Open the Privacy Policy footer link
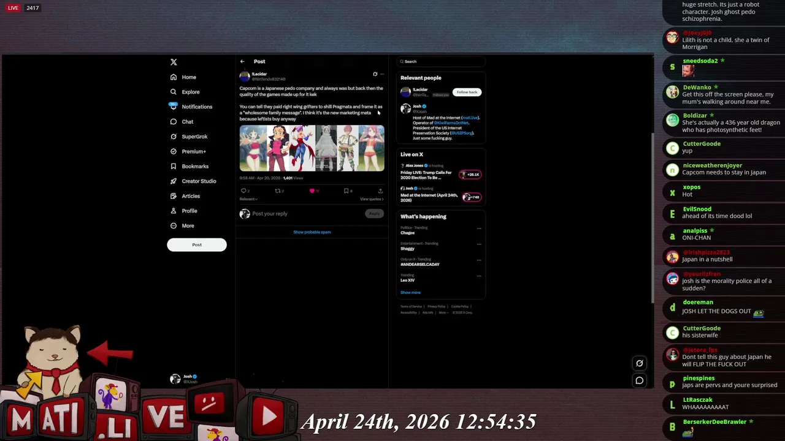This screenshot has width=785, height=441. 437,306
